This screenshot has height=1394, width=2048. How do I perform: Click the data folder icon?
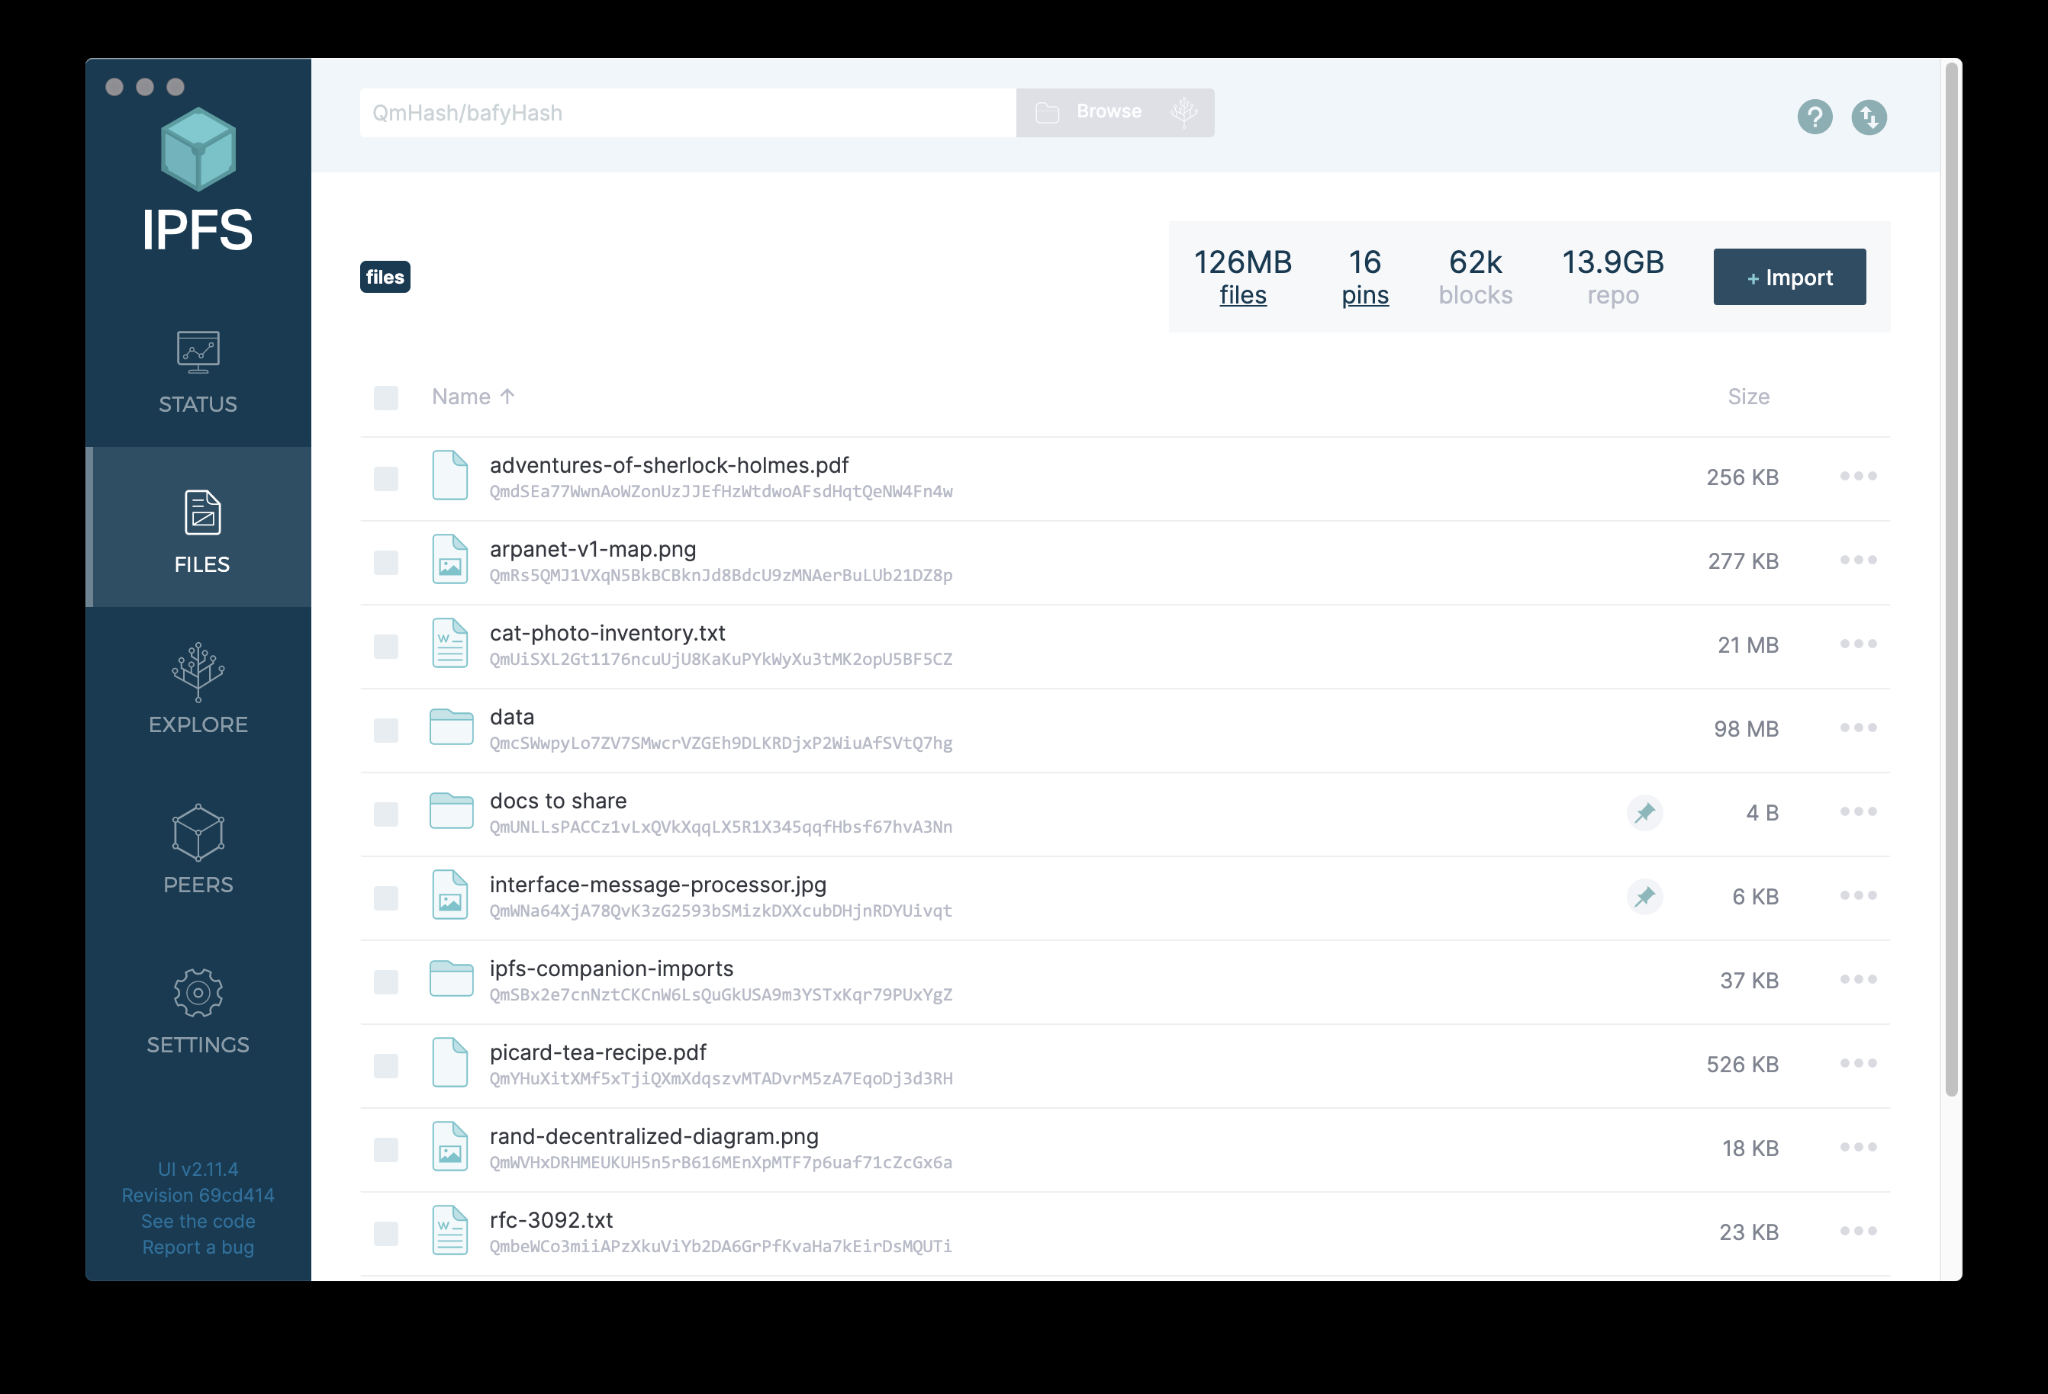coord(451,727)
